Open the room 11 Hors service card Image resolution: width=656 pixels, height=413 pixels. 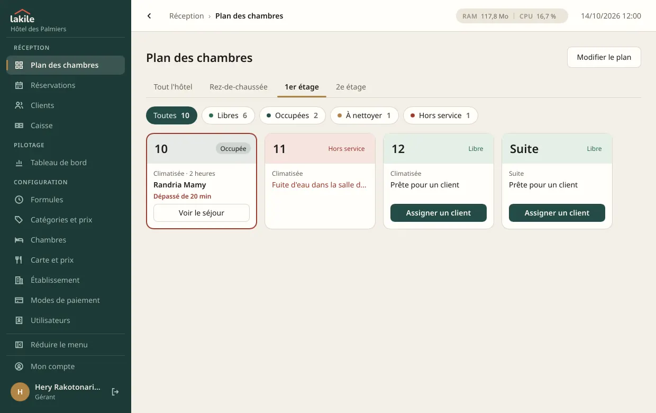320,181
